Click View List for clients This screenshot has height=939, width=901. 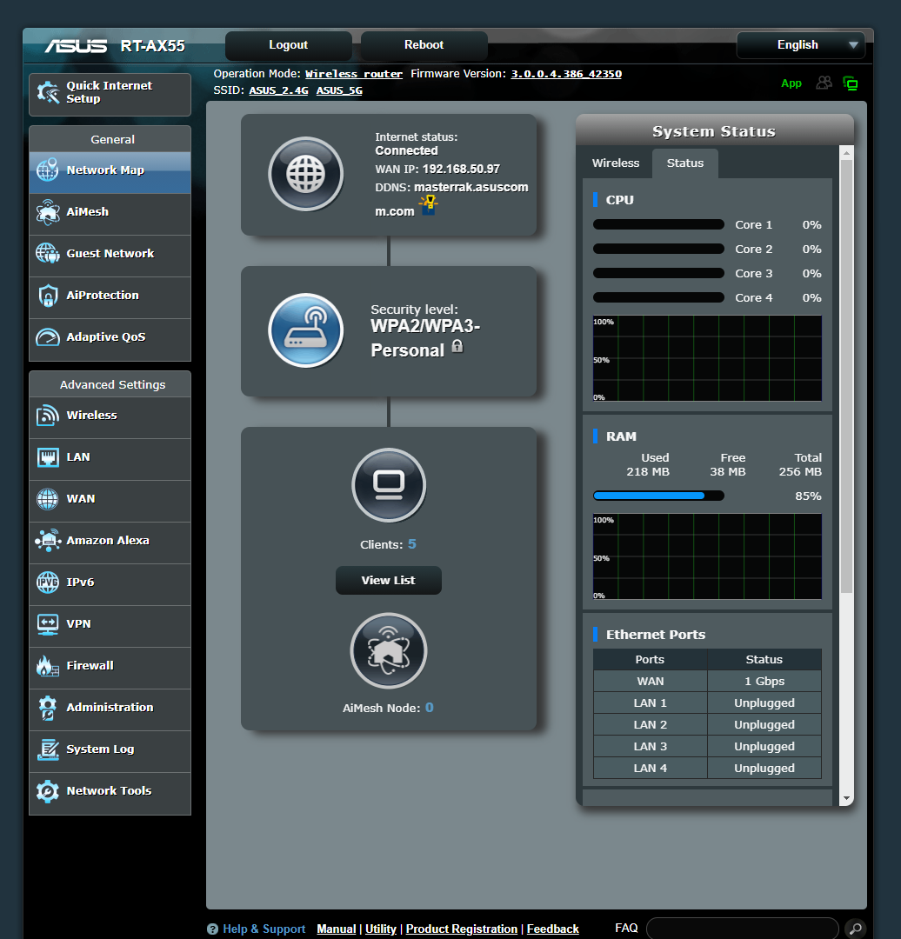point(388,580)
